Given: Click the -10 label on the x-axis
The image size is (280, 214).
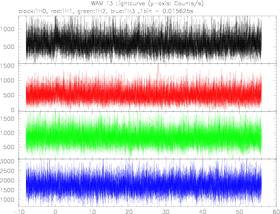Looking at the screenshot, I should pyautogui.click(x=19, y=211).
